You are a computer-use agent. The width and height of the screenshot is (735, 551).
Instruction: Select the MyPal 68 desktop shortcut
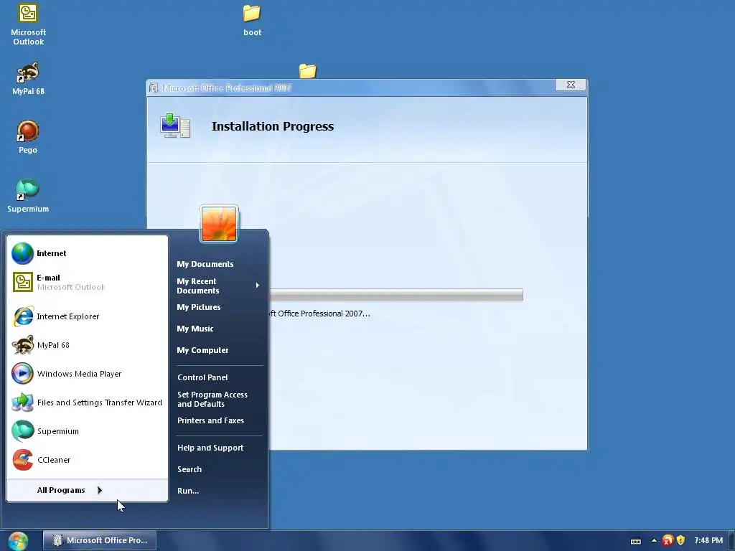coord(28,79)
